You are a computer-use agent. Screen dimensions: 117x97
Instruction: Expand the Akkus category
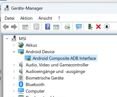pos(14,45)
